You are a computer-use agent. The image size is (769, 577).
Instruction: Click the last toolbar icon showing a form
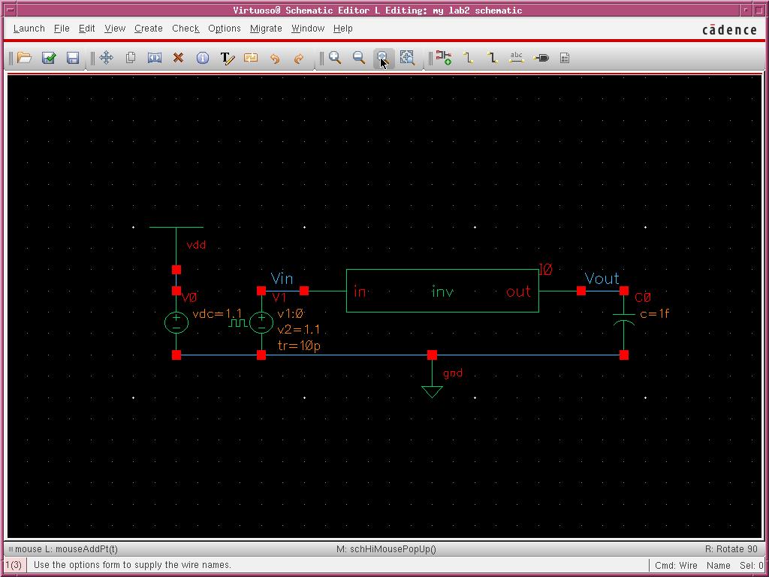click(565, 58)
